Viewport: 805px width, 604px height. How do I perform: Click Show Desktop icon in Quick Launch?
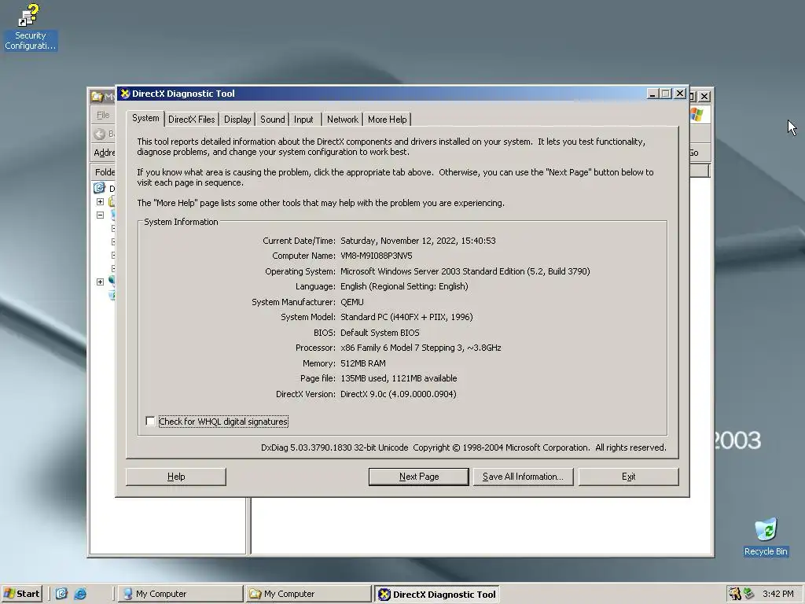[61, 594]
